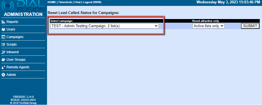Click the Remote Agents icon
262x105 pixels.
tap(3, 67)
